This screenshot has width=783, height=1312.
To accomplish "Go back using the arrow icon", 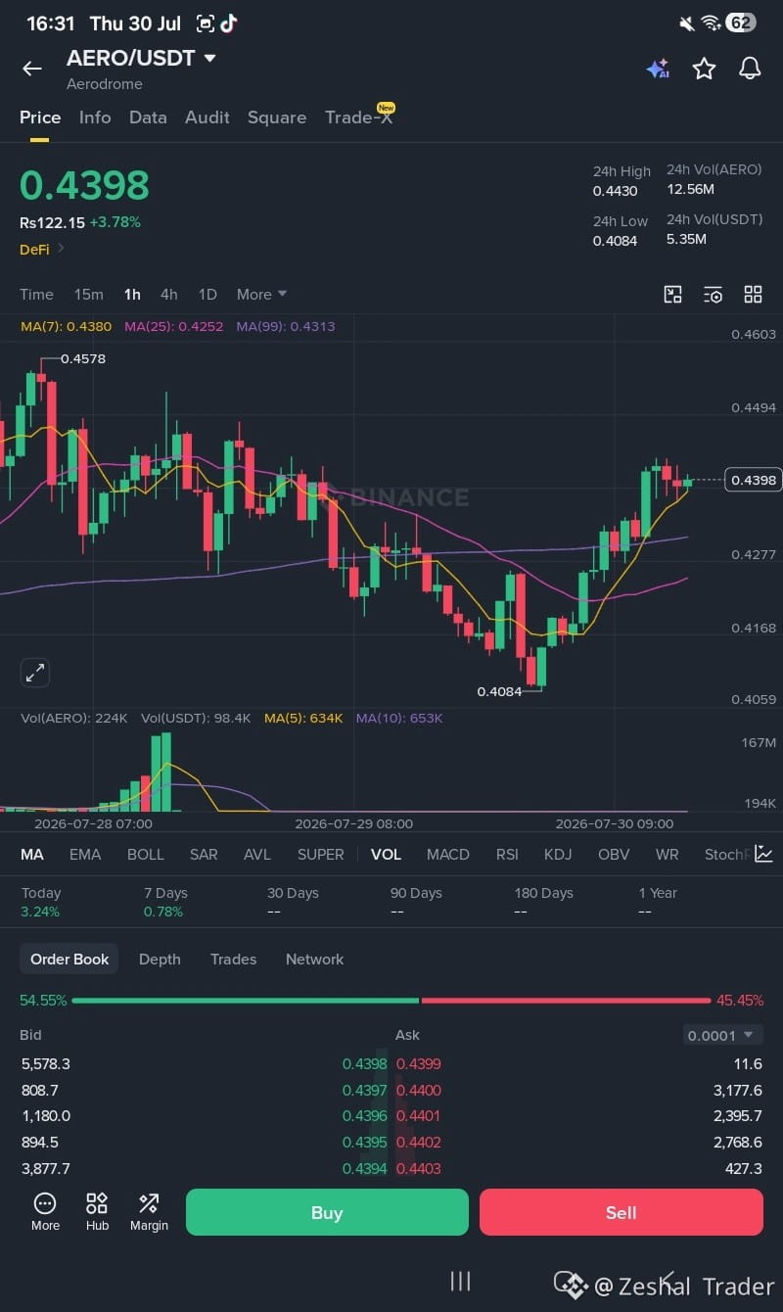I will pyautogui.click(x=32, y=69).
